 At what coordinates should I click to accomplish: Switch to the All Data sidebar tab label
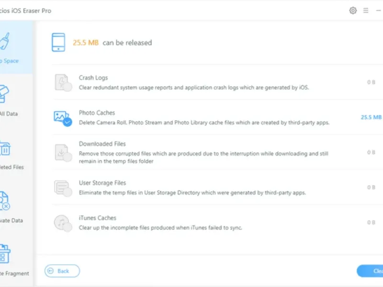click(x=9, y=114)
